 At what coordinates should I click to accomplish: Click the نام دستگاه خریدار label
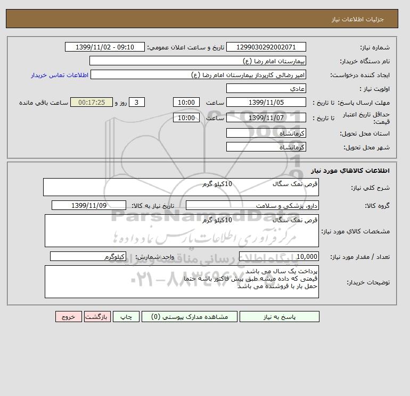click(365, 61)
